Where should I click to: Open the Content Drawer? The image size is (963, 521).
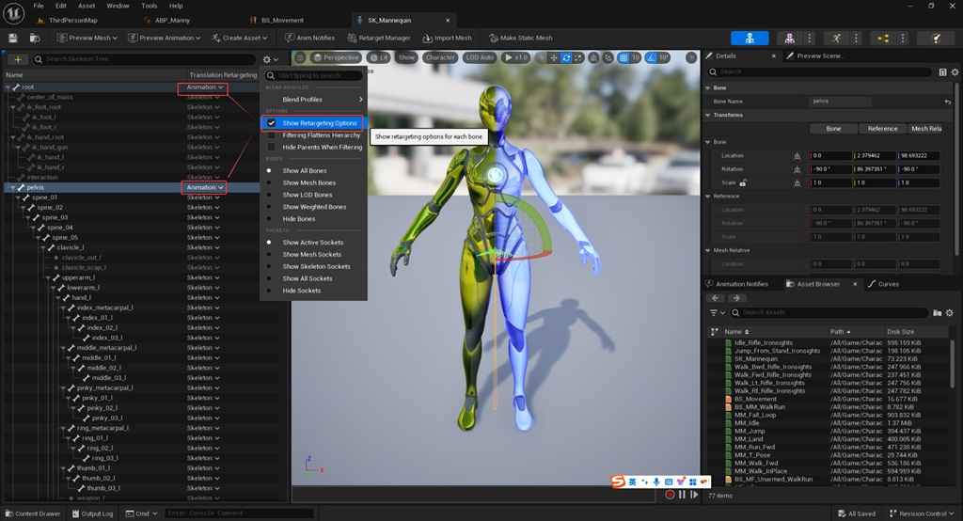pos(33,513)
